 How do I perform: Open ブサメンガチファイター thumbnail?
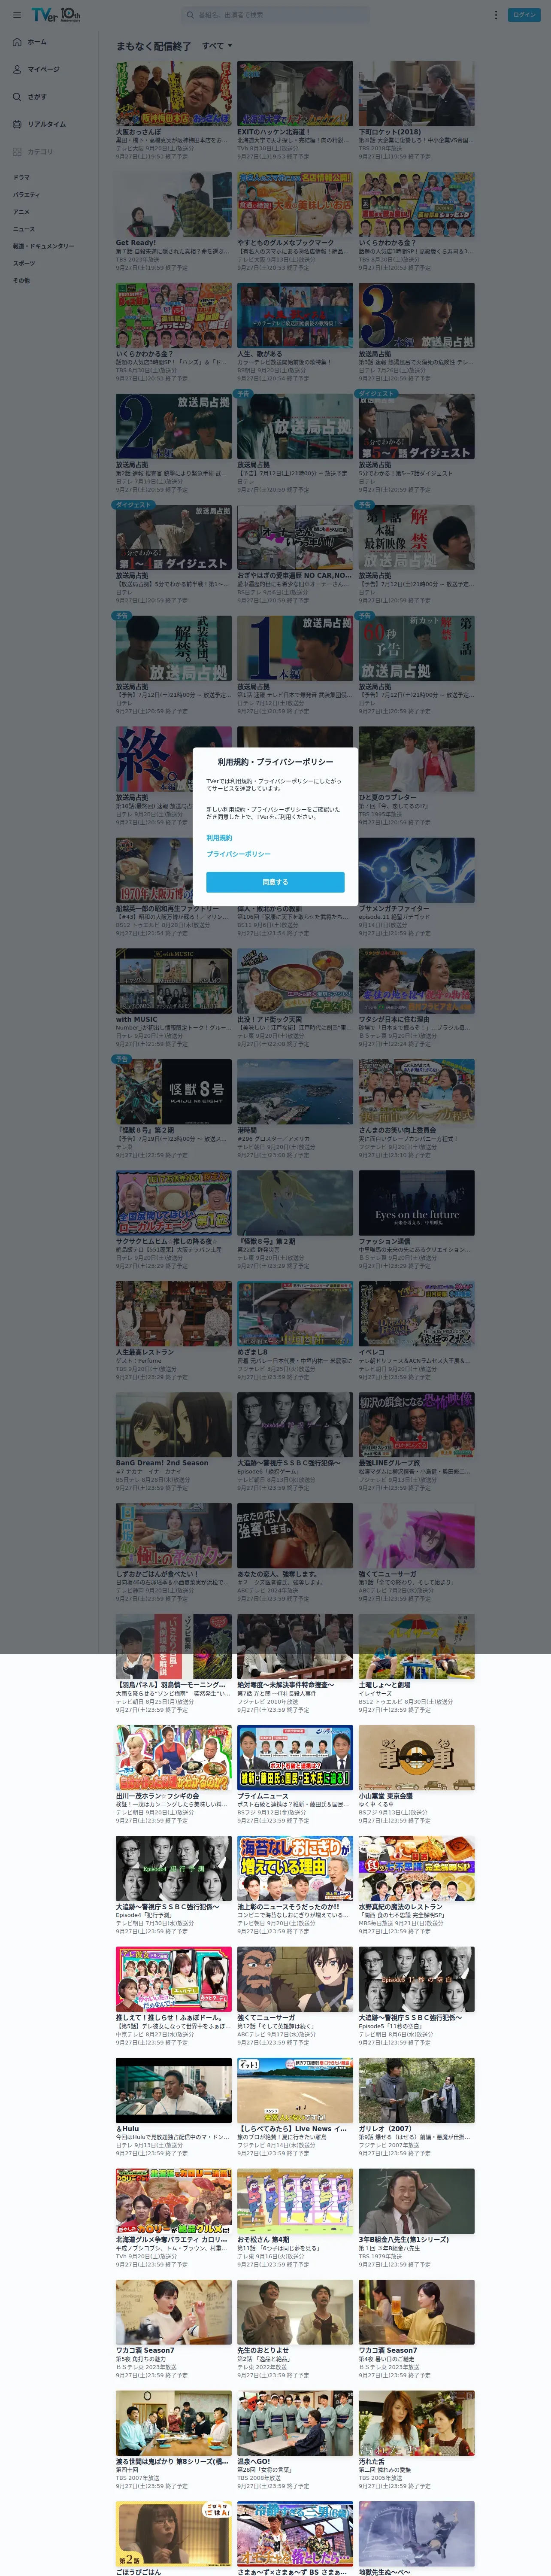[417, 870]
